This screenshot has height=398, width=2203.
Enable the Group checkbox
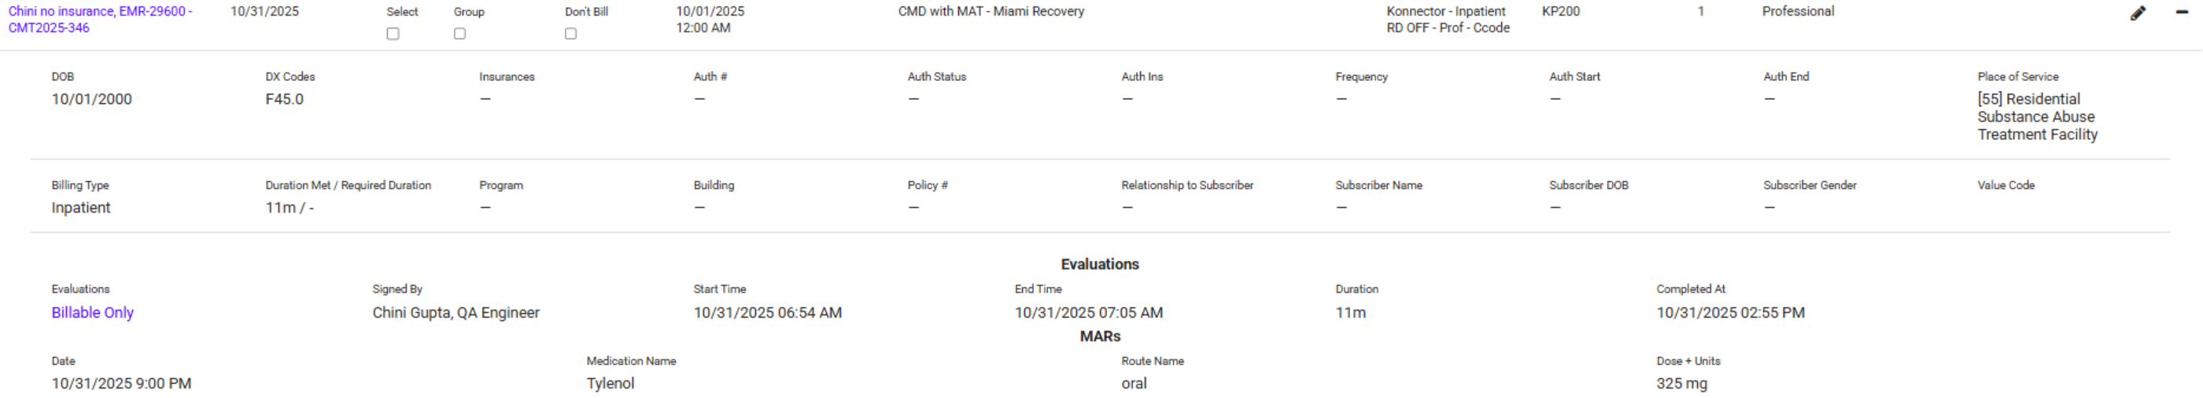pos(459,34)
